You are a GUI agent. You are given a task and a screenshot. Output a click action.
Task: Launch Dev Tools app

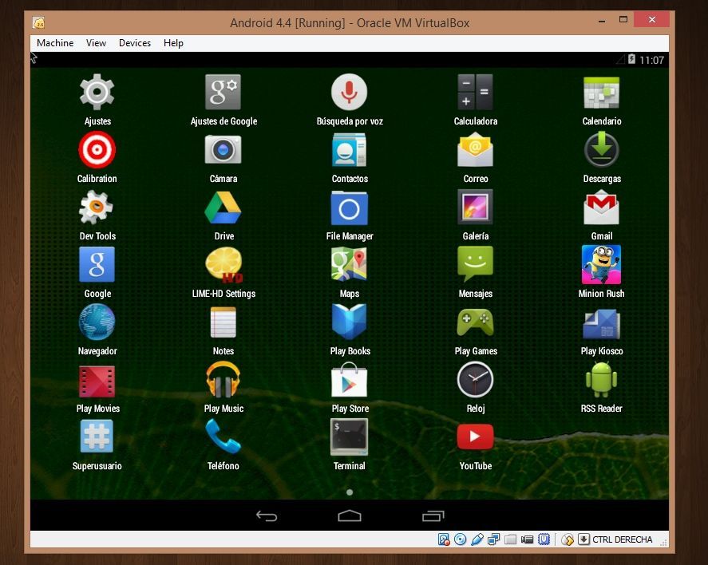pos(96,207)
